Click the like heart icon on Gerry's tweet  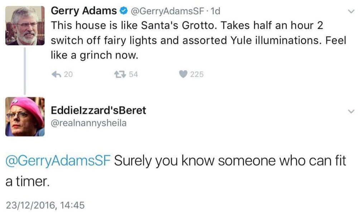[183, 74]
